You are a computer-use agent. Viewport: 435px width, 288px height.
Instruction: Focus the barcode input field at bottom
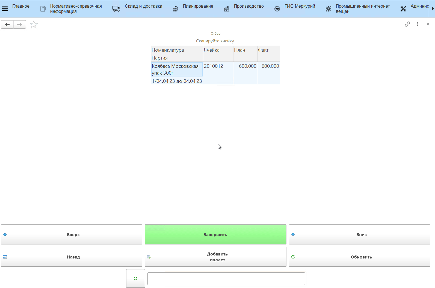[x=226, y=279]
